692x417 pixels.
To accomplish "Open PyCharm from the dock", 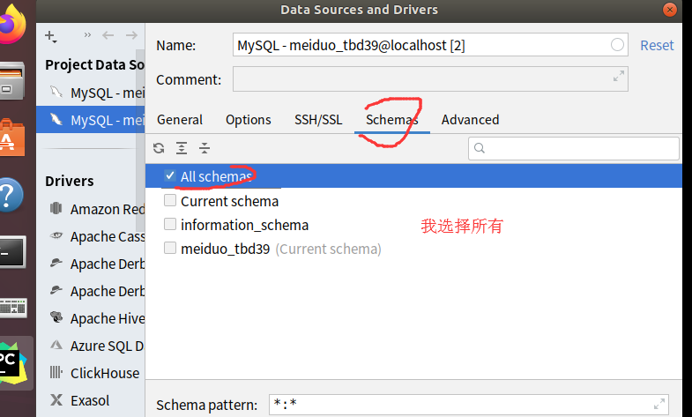I will [x=13, y=363].
